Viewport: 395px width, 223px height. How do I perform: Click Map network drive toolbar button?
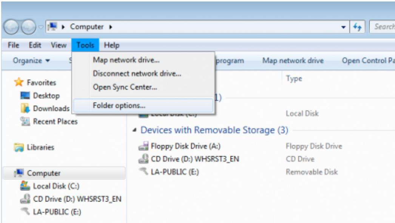pyautogui.click(x=293, y=60)
